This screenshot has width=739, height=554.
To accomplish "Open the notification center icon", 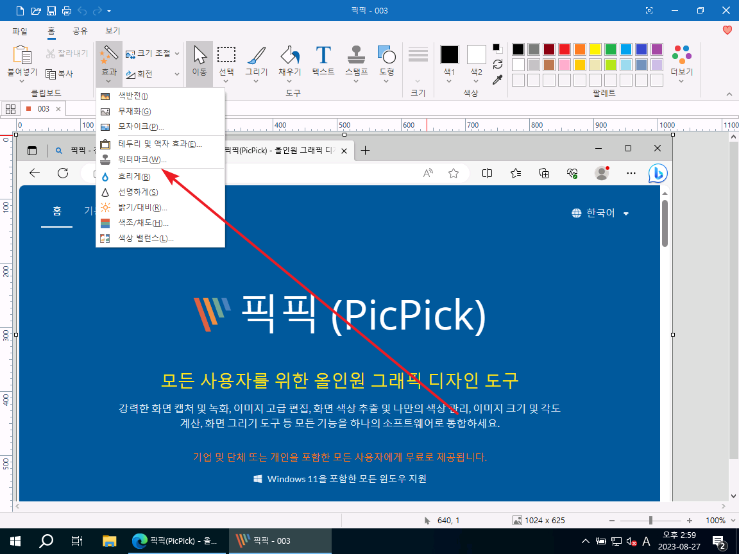I will (718, 541).
